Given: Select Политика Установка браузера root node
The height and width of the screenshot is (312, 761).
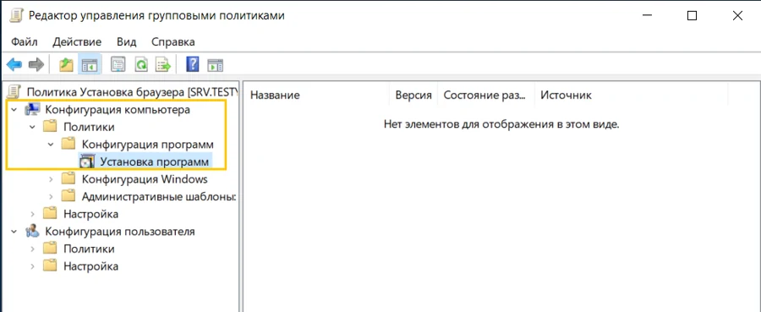Looking at the screenshot, I should click(x=132, y=92).
